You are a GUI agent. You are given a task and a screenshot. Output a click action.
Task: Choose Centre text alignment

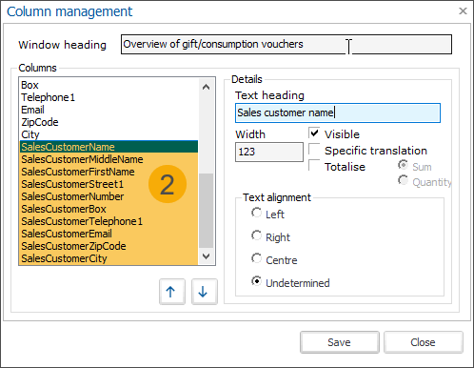(x=256, y=258)
